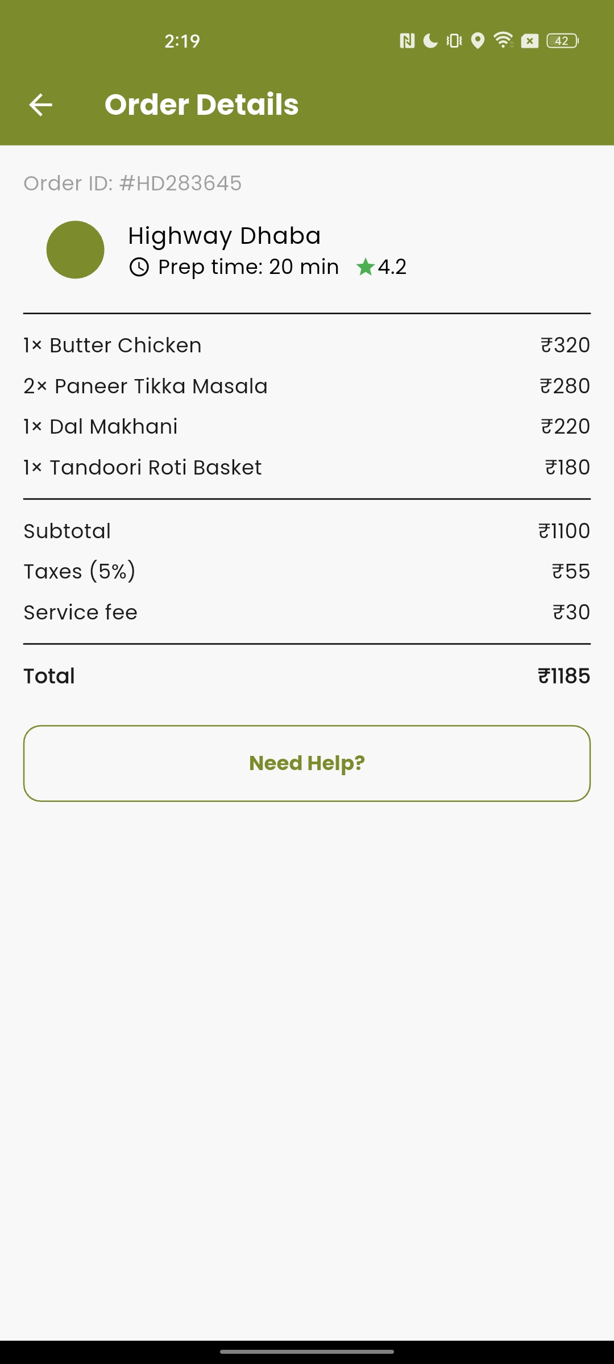Tap the Wi-Fi signal status icon
This screenshot has height=1364, width=614.
tap(503, 40)
